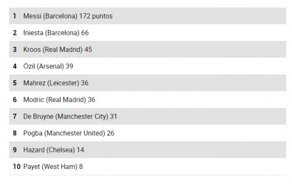Click rank number 7 beside De Bruyne

(x=15, y=117)
